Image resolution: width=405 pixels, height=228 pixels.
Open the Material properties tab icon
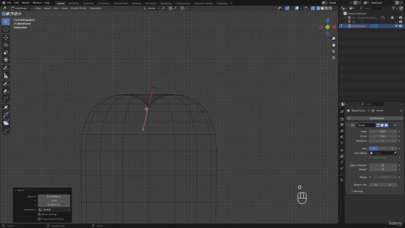coord(342,180)
